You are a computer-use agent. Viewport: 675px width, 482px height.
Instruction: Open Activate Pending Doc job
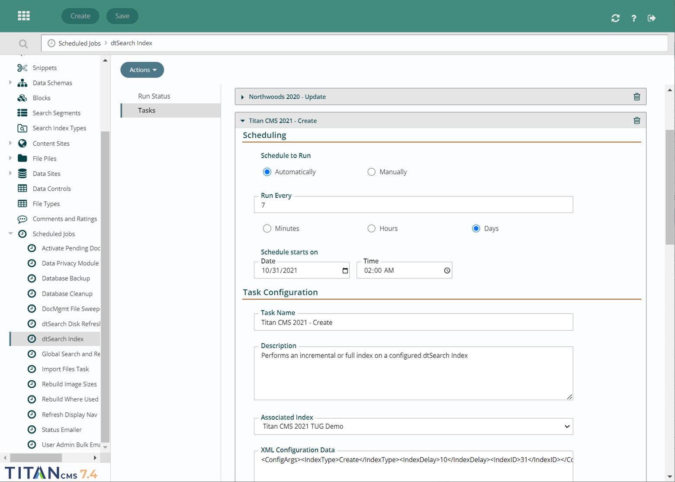(x=71, y=248)
